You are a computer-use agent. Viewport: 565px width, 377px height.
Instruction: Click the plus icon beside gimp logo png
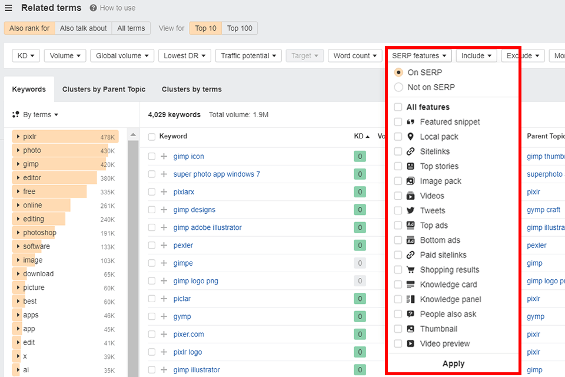pyautogui.click(x=164, y=280)
